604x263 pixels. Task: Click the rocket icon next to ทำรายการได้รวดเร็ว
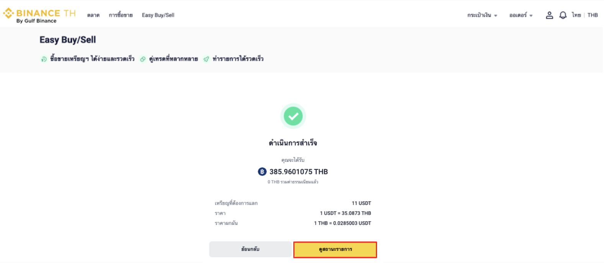[206, 59]
